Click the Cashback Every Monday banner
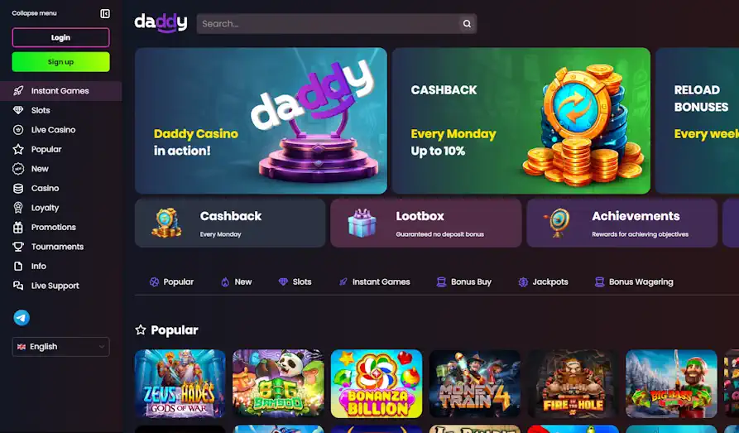 521,121
